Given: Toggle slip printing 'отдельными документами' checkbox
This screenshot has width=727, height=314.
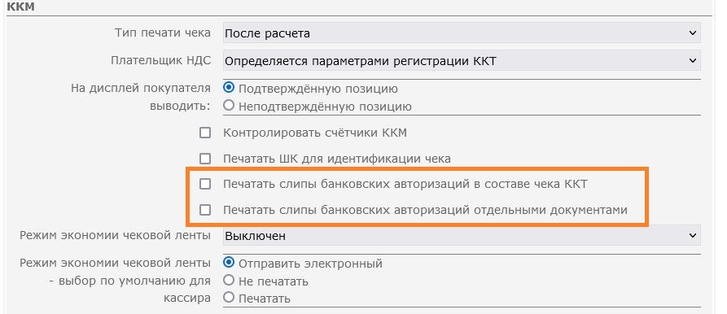Looking at the screenshot, I should 205,210.
